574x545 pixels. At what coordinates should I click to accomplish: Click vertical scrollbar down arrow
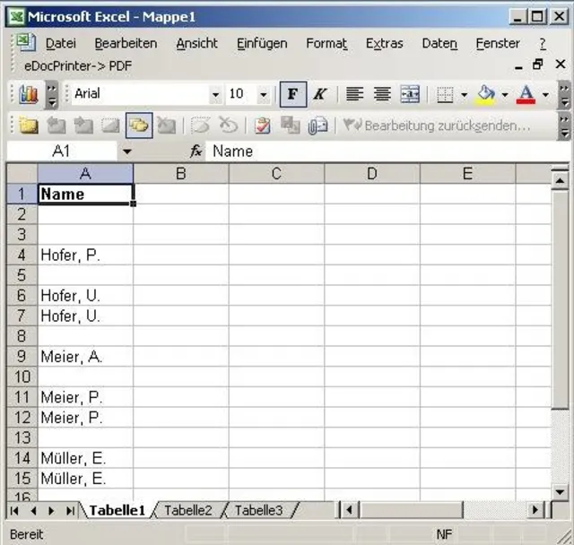560,492
